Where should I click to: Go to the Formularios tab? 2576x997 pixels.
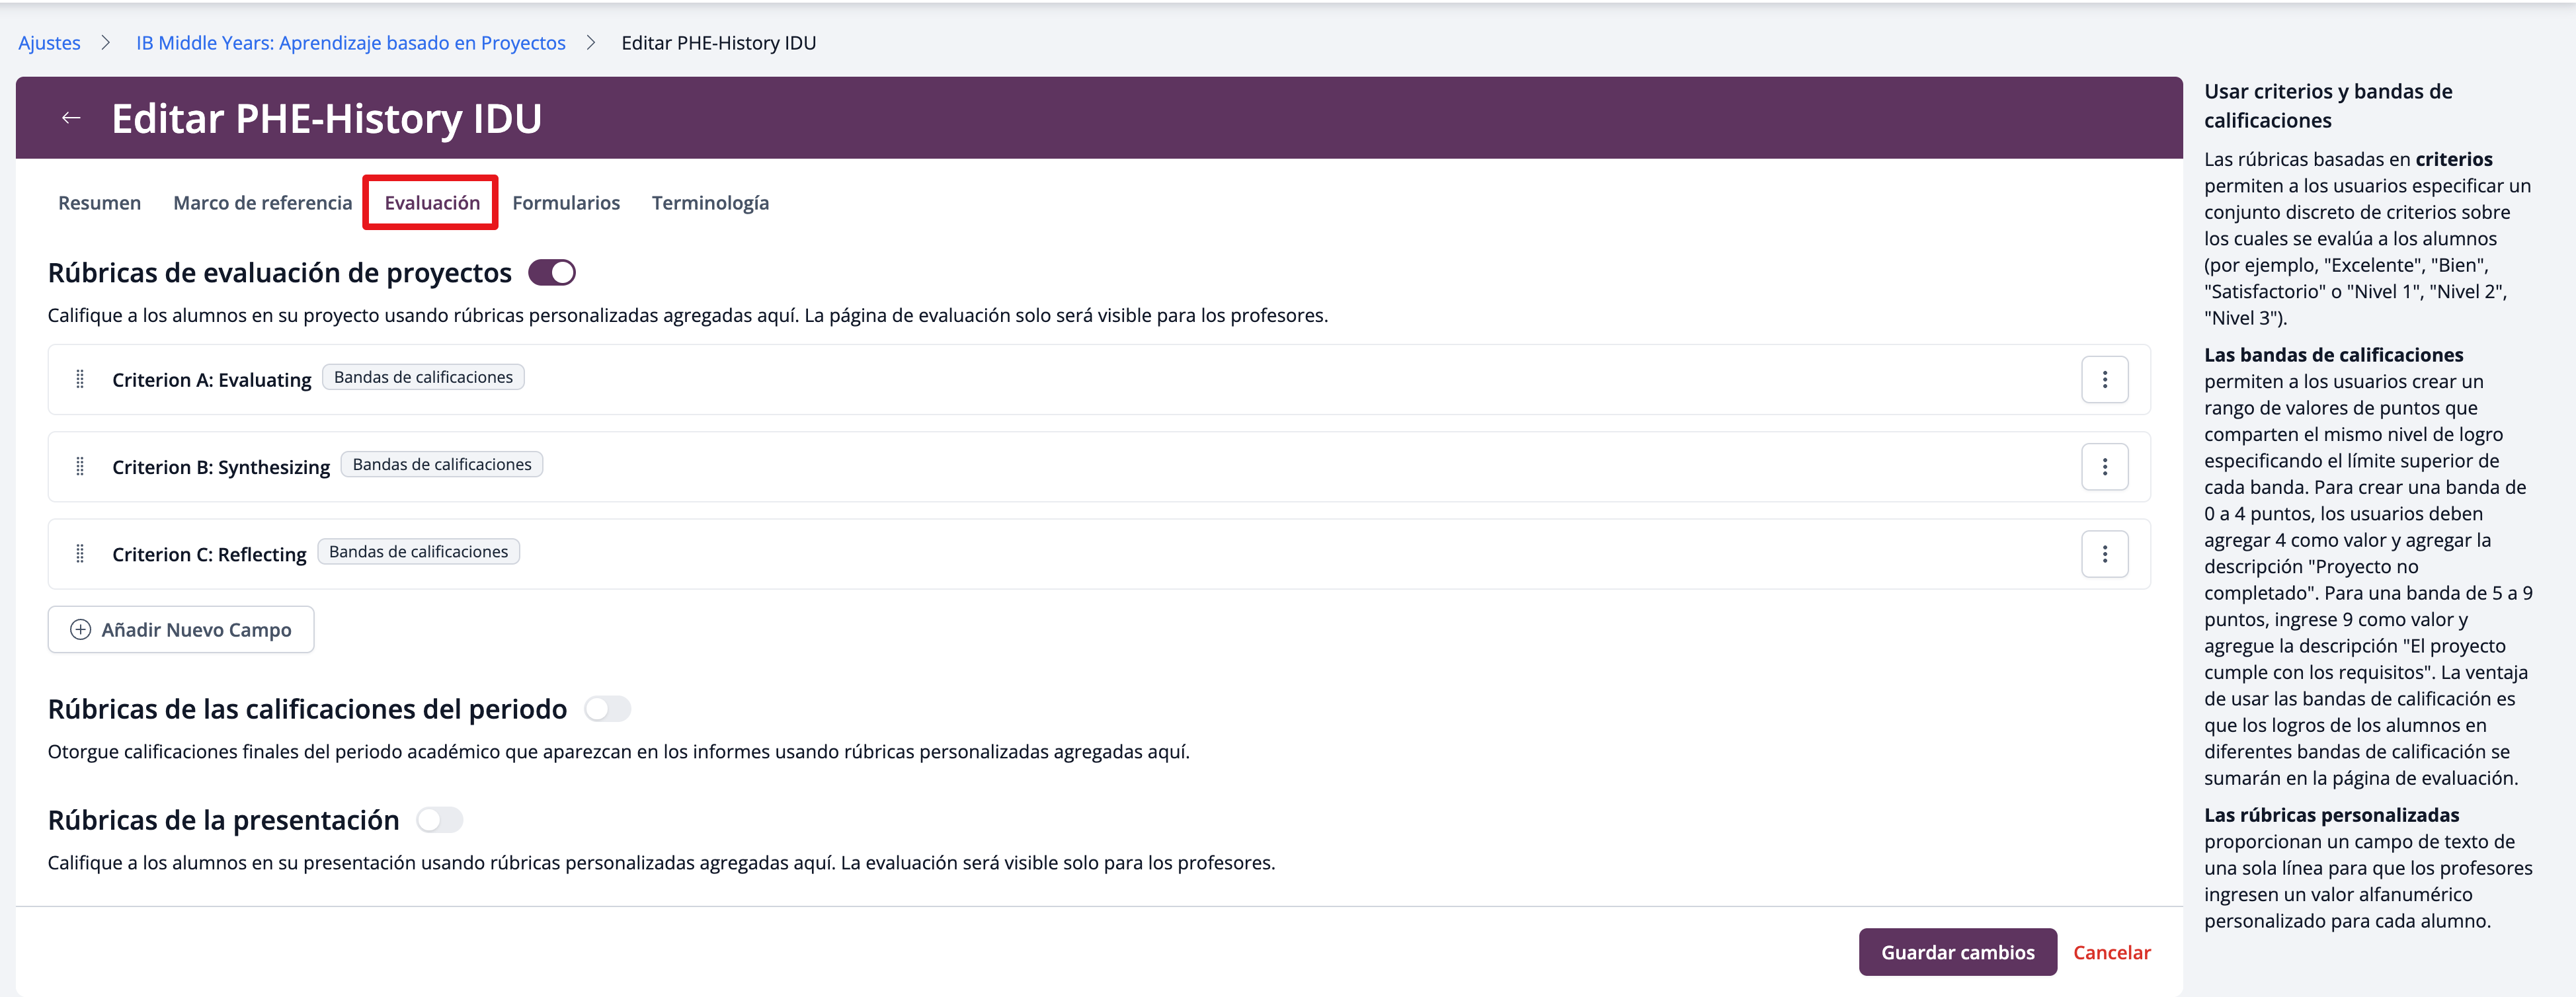coord(566,203)
